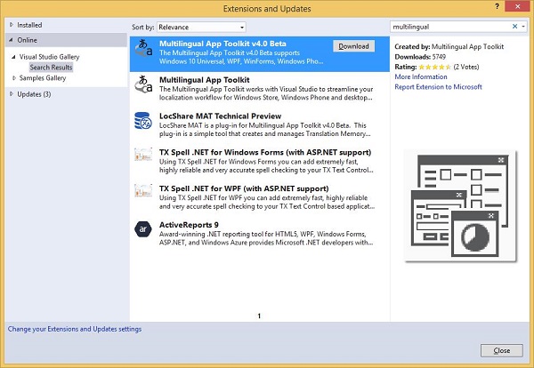Select the Multilingual App Toolkit result title
The width and height of the screenshot is (534, 368).
(x=205, y=80)
